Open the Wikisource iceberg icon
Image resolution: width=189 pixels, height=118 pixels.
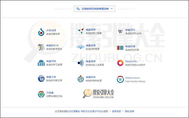point(41,78)
